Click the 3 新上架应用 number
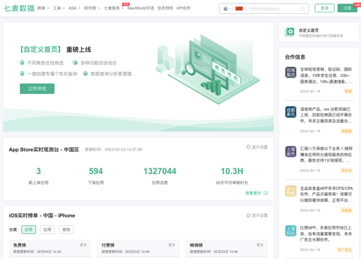The width and height of the screenshot is (361, 259). pyautogui.click(x=39, y=171)
